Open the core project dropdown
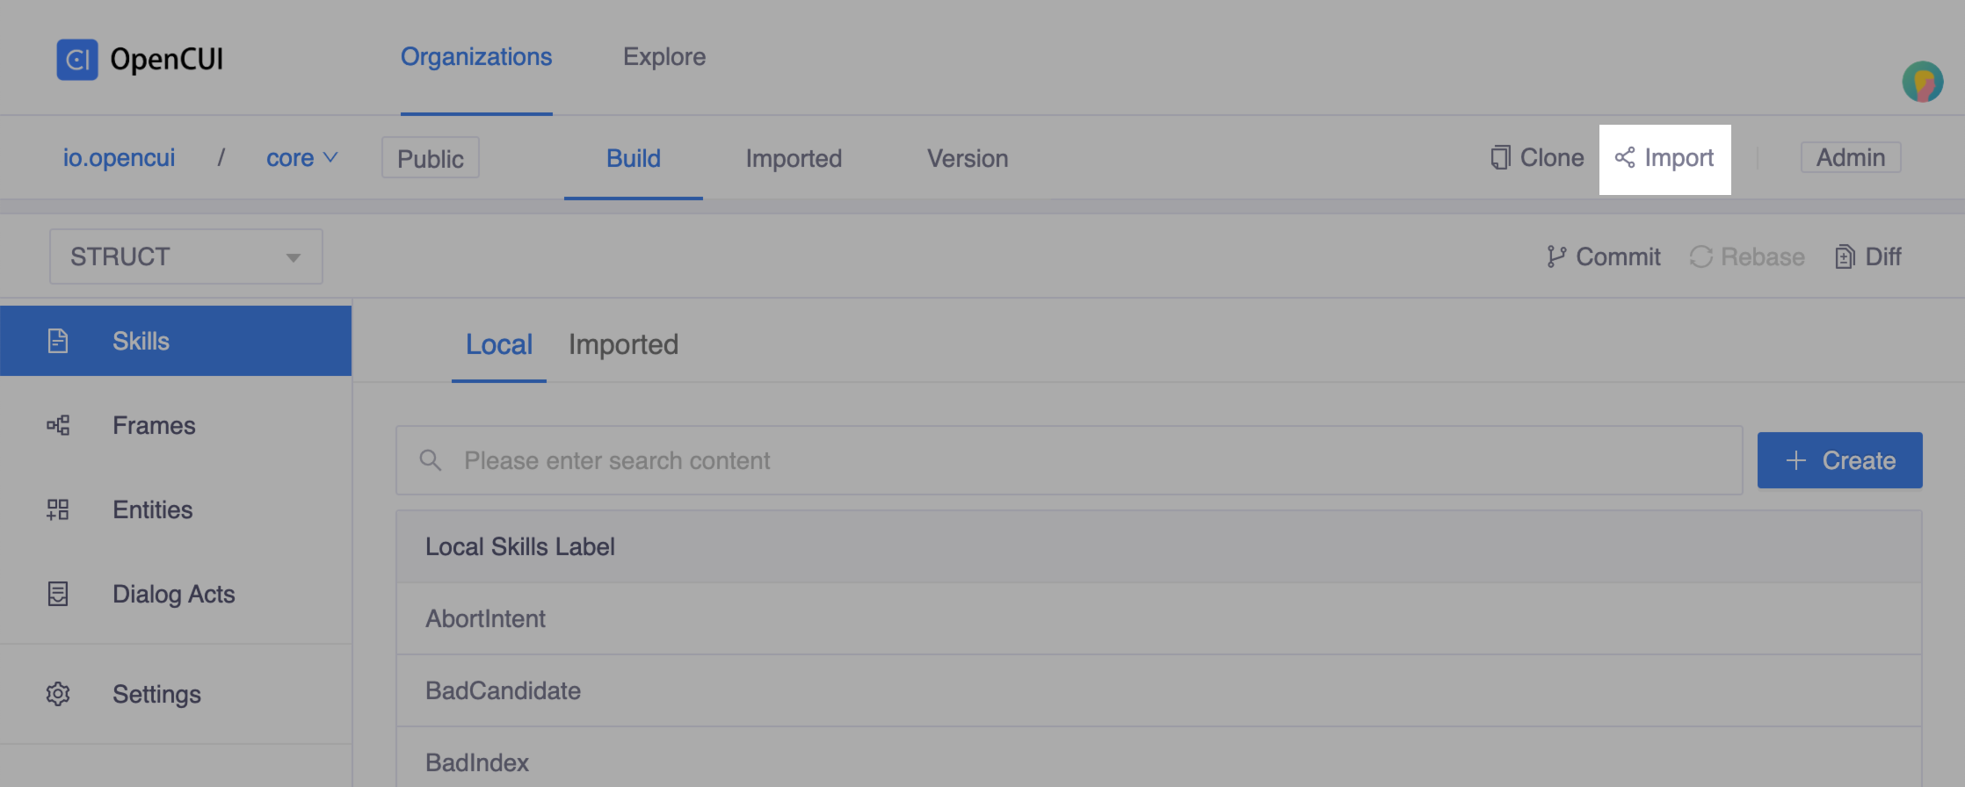 point(302,158)
